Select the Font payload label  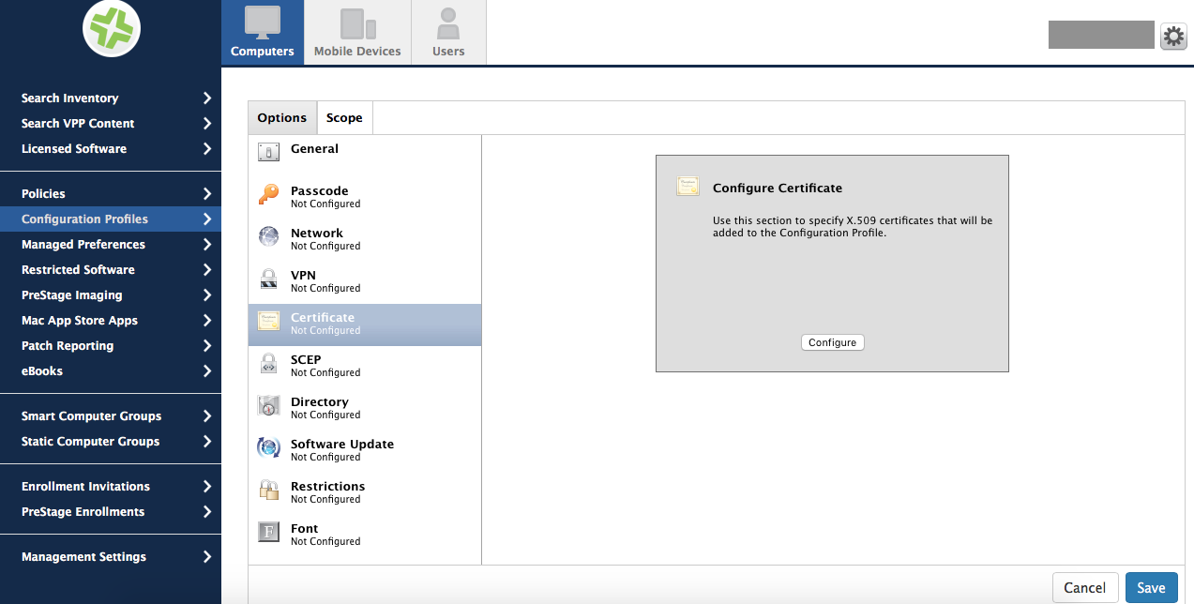point(305,528)
